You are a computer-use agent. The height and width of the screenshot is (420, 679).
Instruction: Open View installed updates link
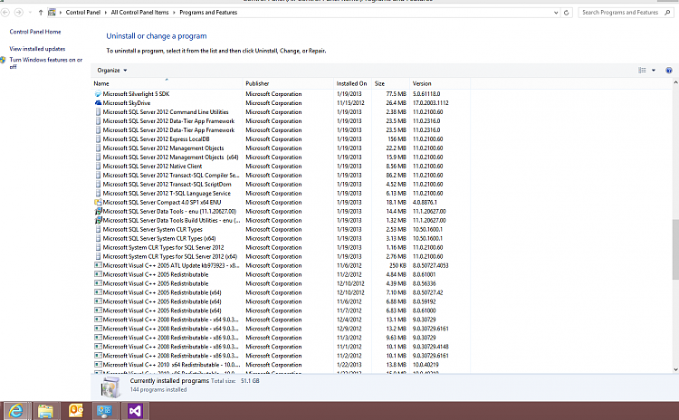(x=37, y=49)
